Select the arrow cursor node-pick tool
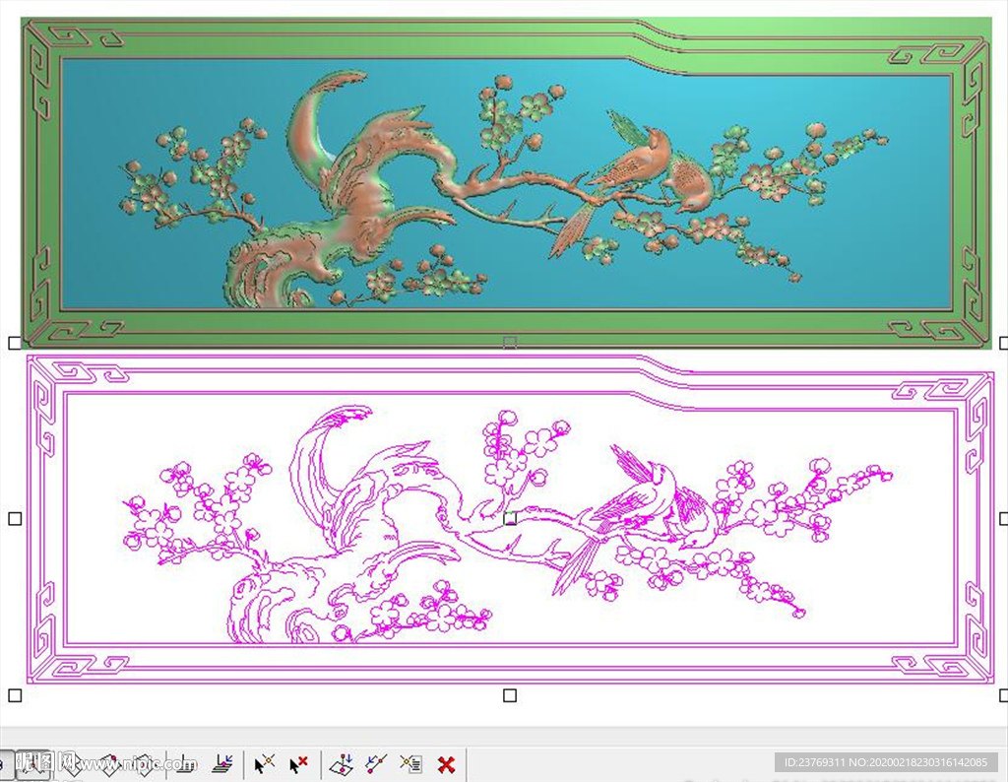 [x=264, y=764]
